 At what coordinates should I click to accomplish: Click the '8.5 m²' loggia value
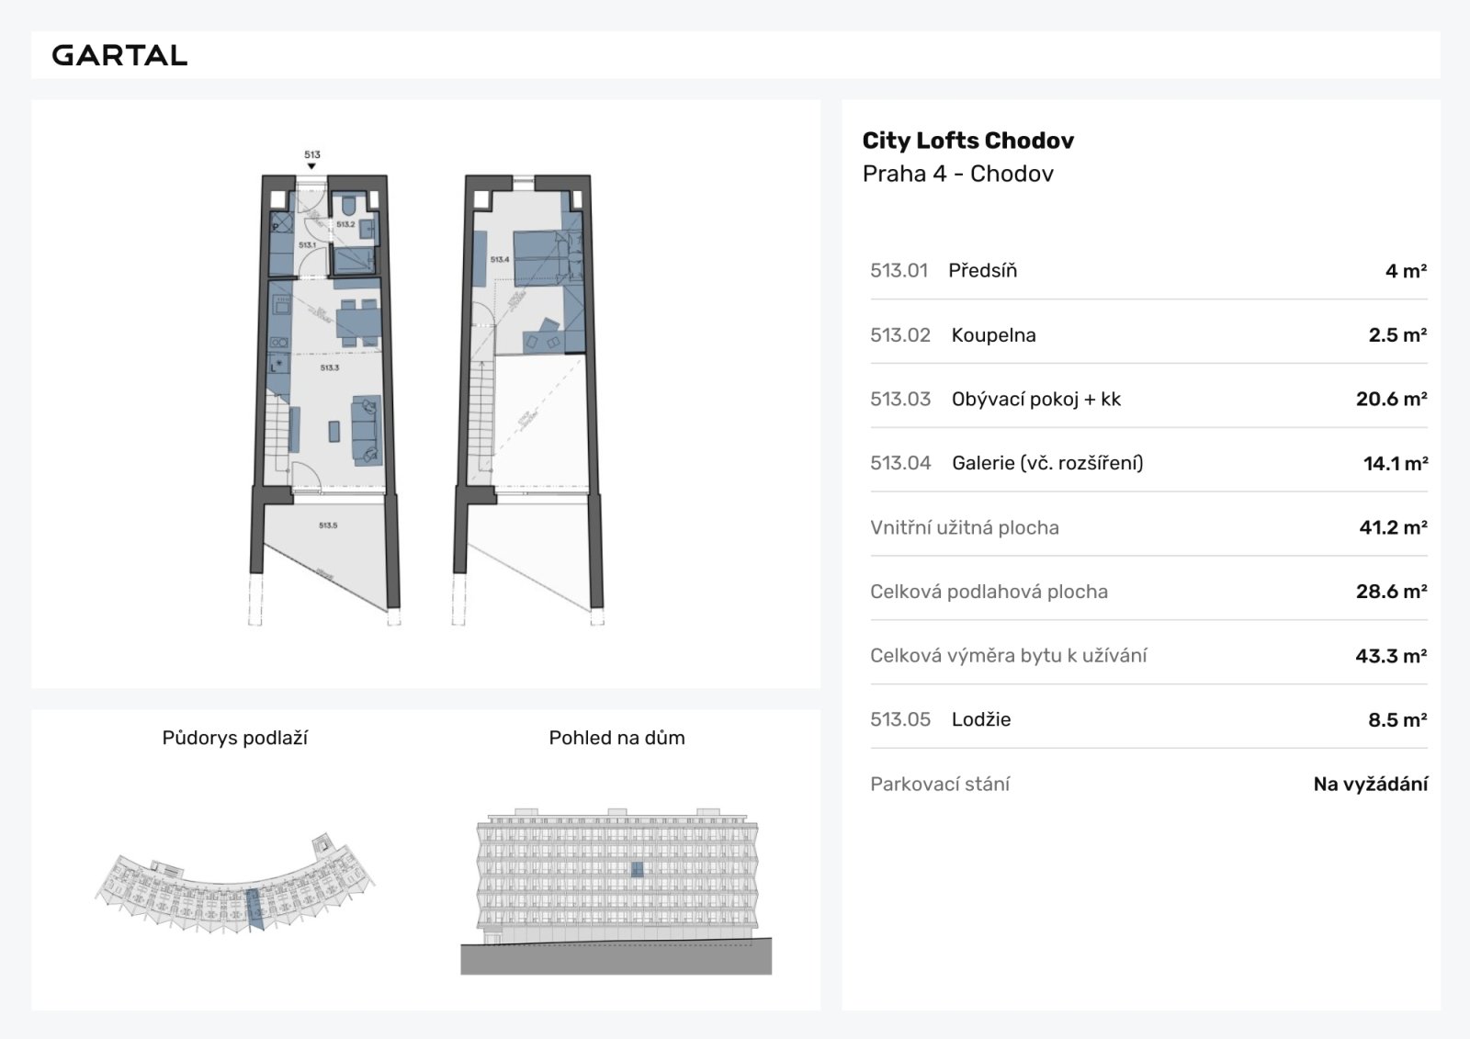click(1397, 720)
